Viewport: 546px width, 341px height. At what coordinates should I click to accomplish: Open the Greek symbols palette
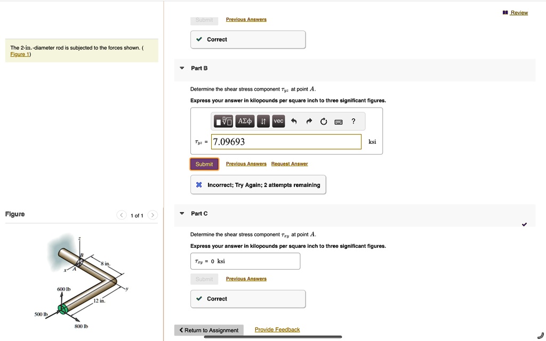(x=245, y=121)
